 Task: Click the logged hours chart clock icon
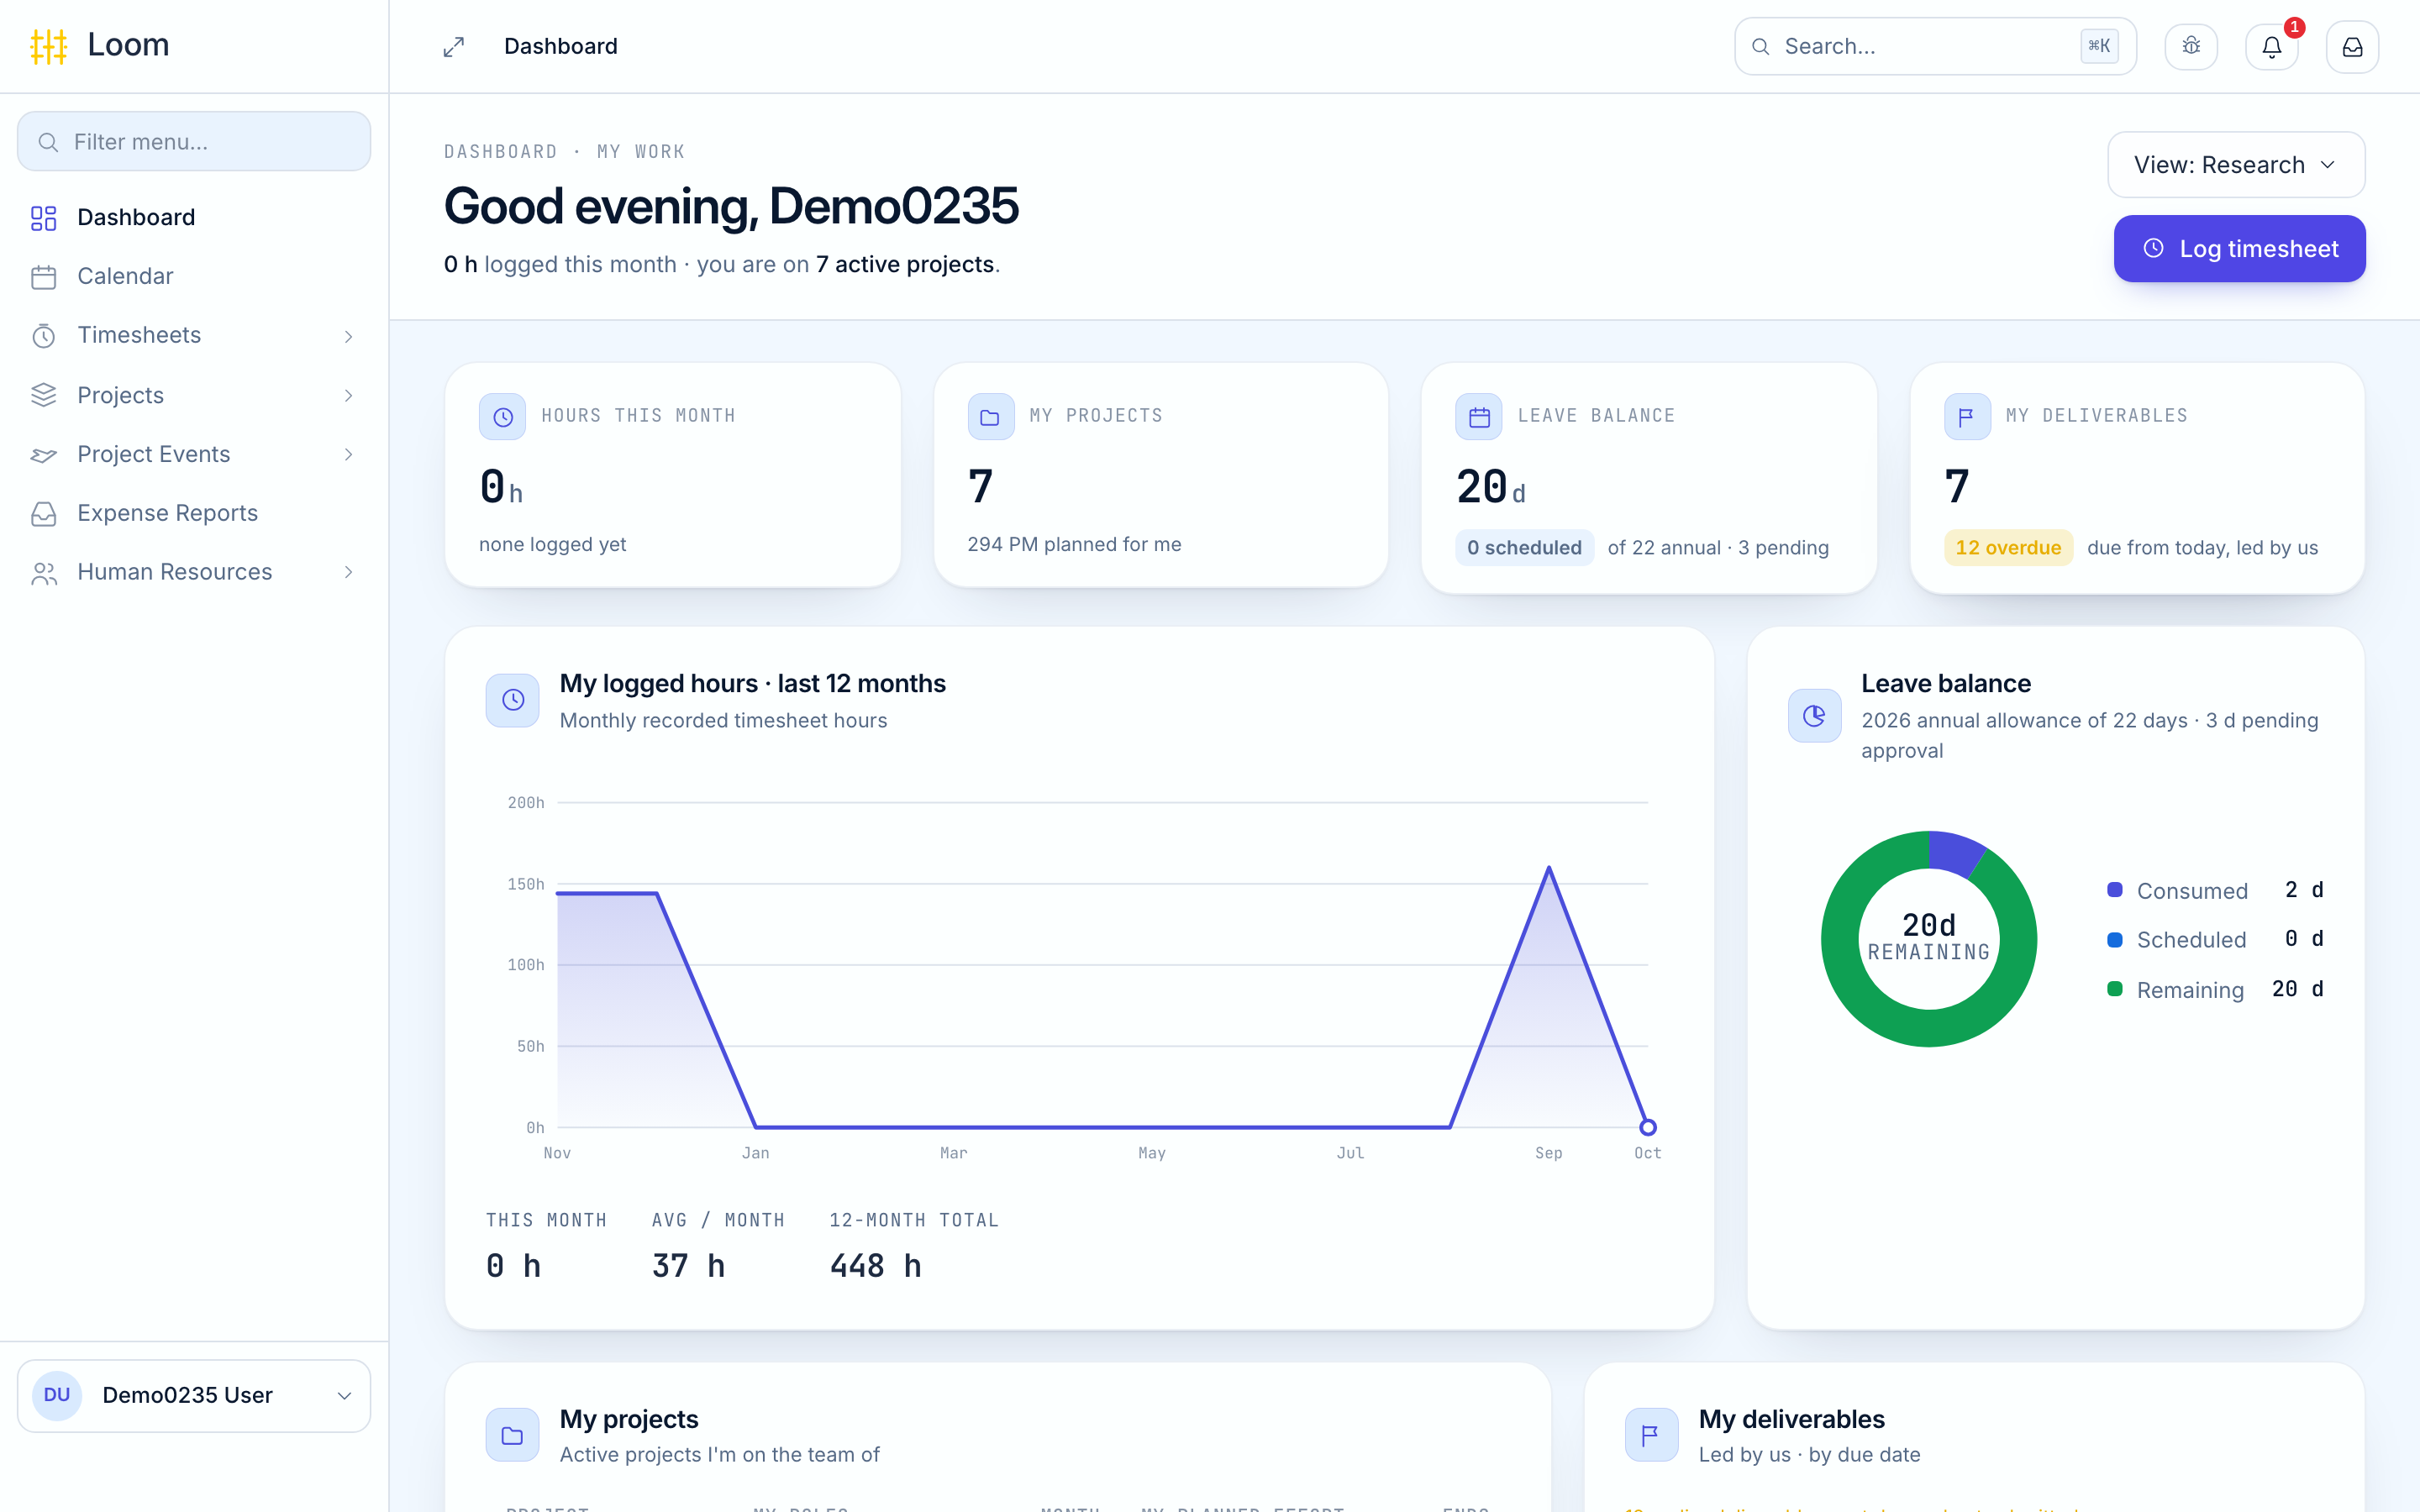[513, 700]
